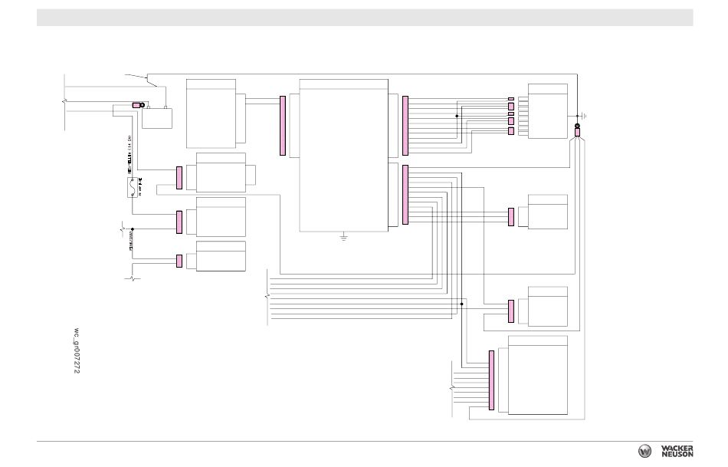Click the ground symbol beside the top-right component
This screenshot has width=728, height=467.
click(x=584, y=116)
